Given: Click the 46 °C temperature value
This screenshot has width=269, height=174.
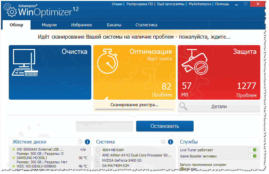Looking at the screenshot, I should pos(83,166).
